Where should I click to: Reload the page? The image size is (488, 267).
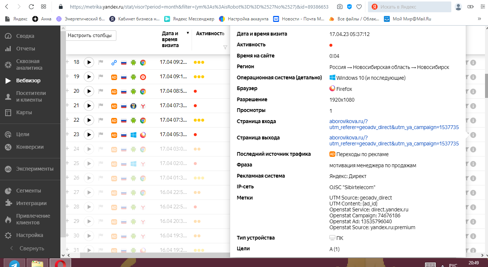31,7
